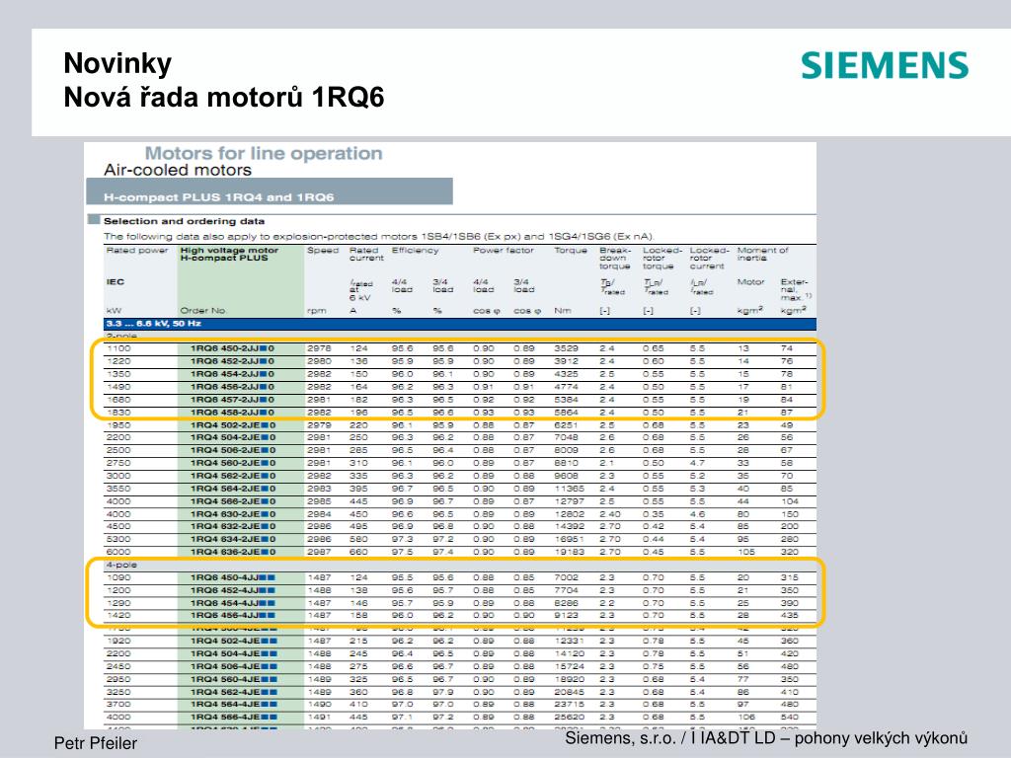Click order number "1RQ4 564-2JE"
The image size is (1011, 758).
point(233,489)
